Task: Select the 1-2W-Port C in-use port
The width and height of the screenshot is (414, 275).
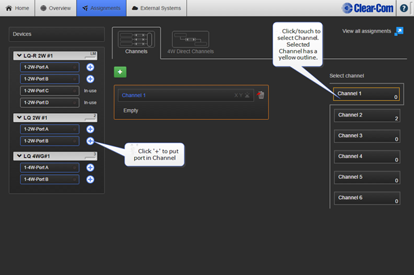Action: 49,90
